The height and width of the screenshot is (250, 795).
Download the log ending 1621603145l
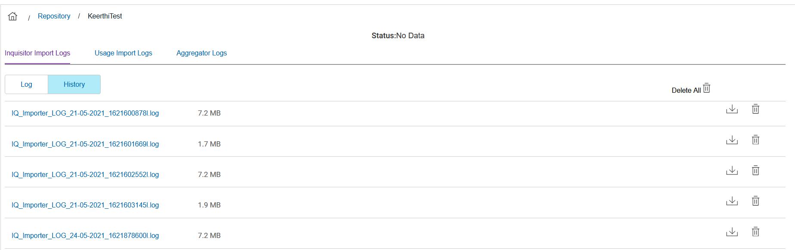pyautogui.click(x=732, y=201)
